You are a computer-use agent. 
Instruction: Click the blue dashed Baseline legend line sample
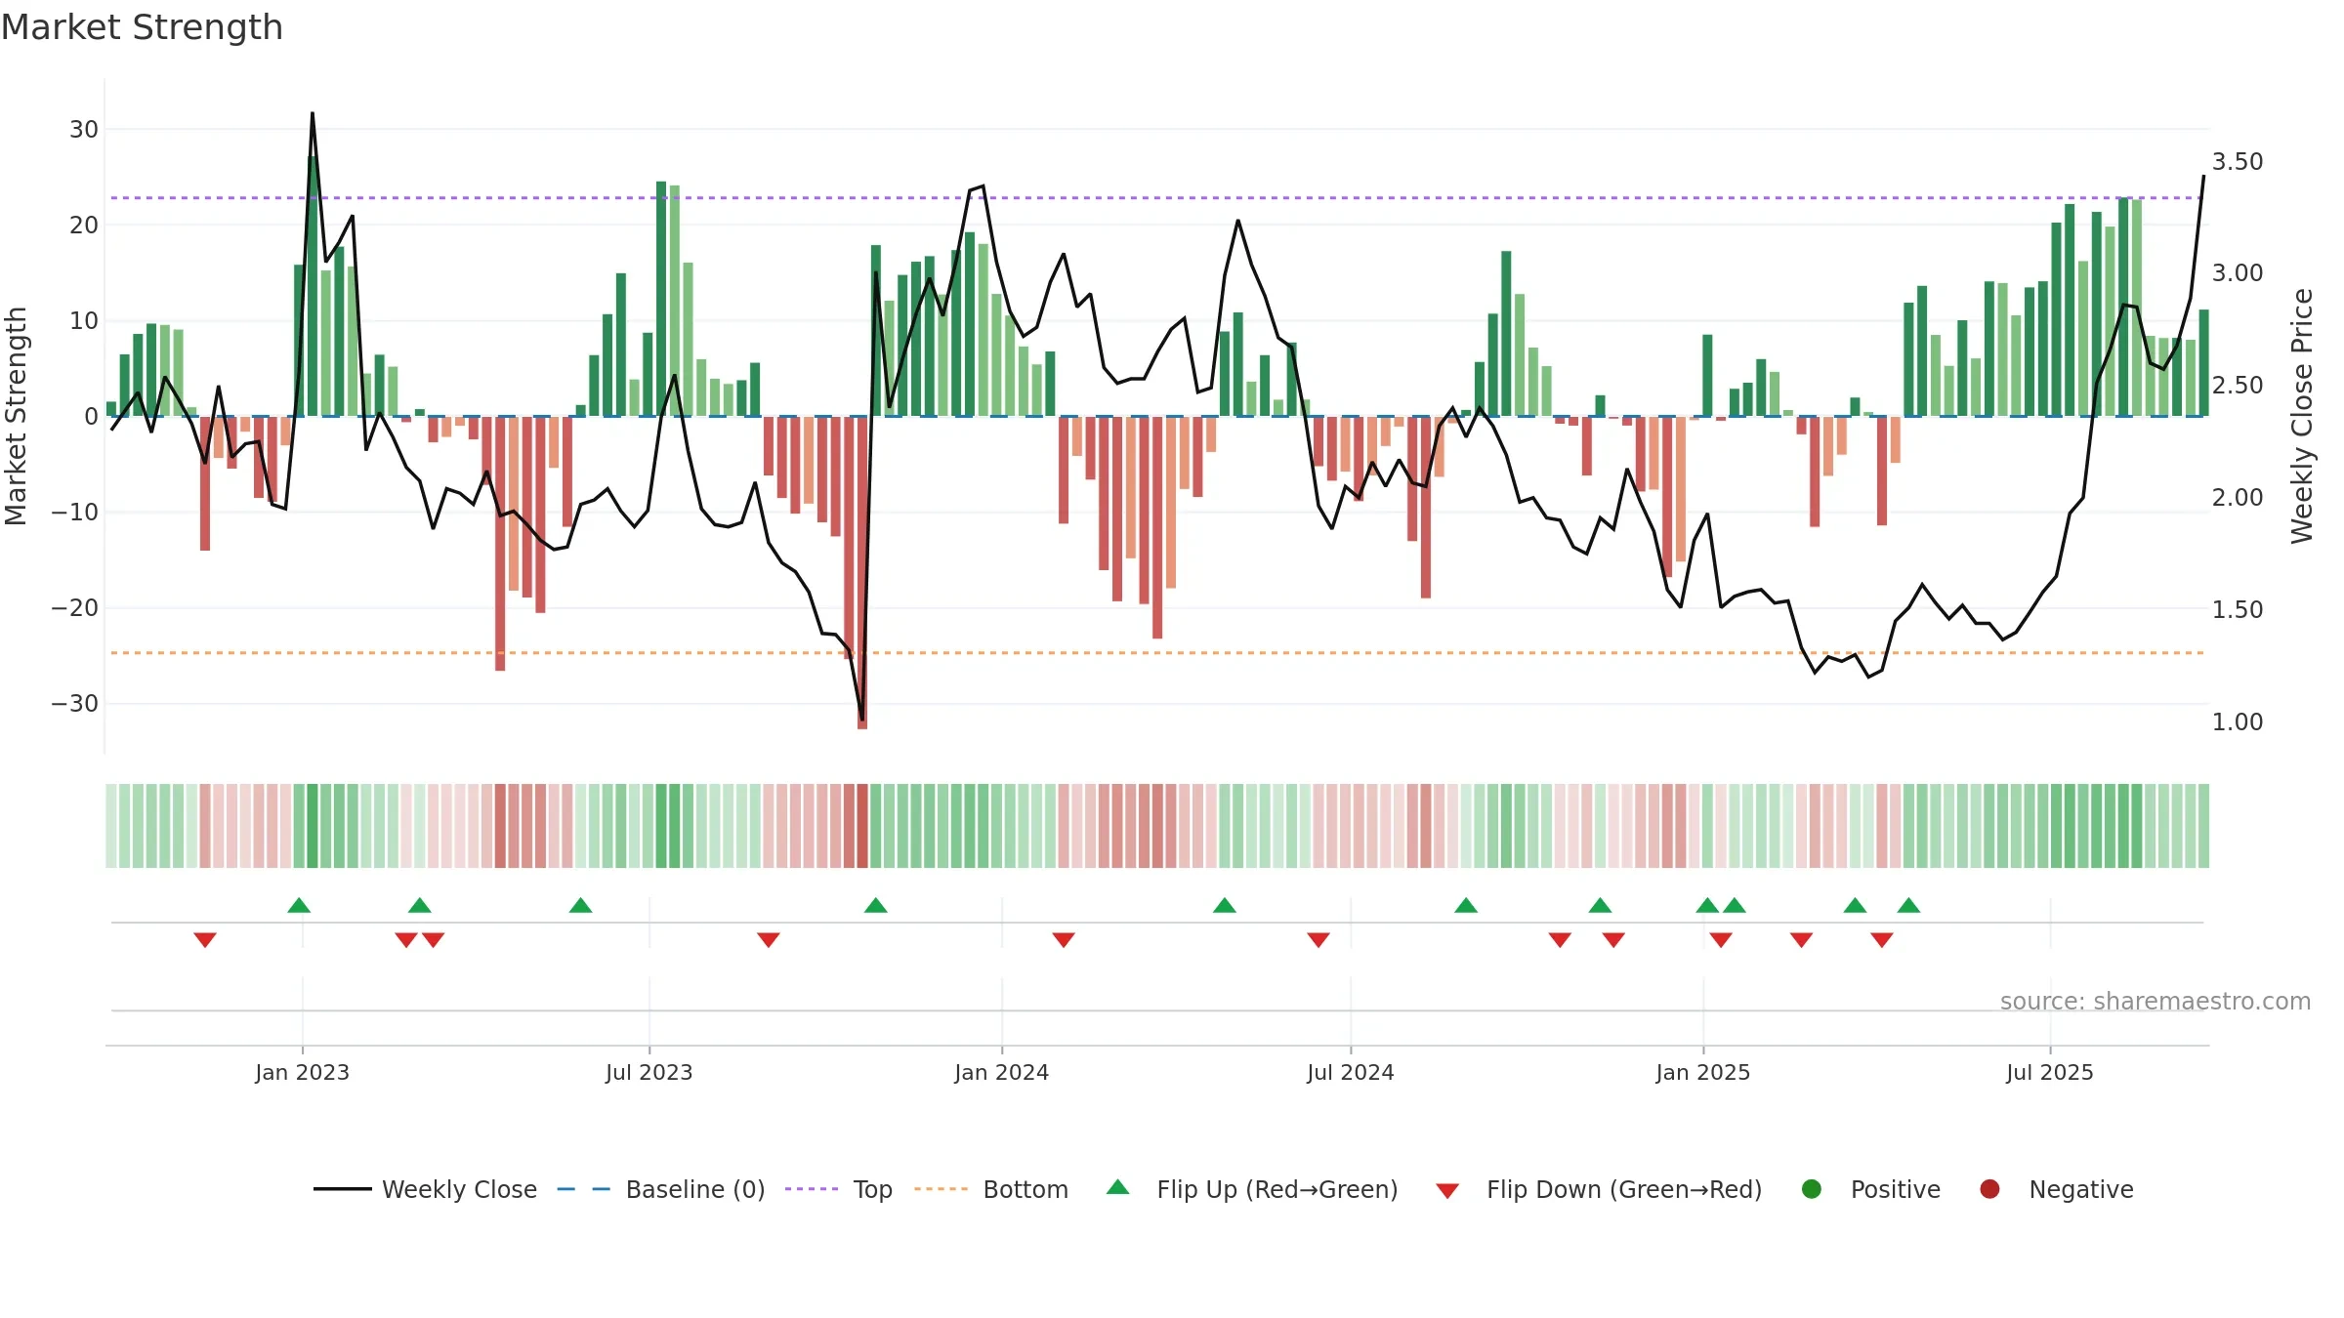pos(584,1189)
